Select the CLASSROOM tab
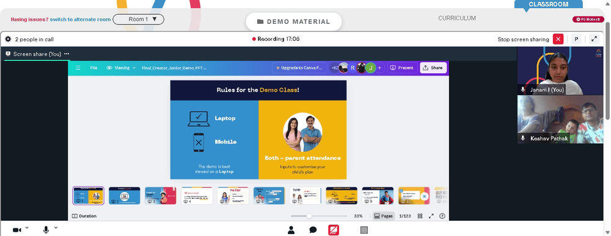This screenshot has height=236, width=611. point(548,4)
